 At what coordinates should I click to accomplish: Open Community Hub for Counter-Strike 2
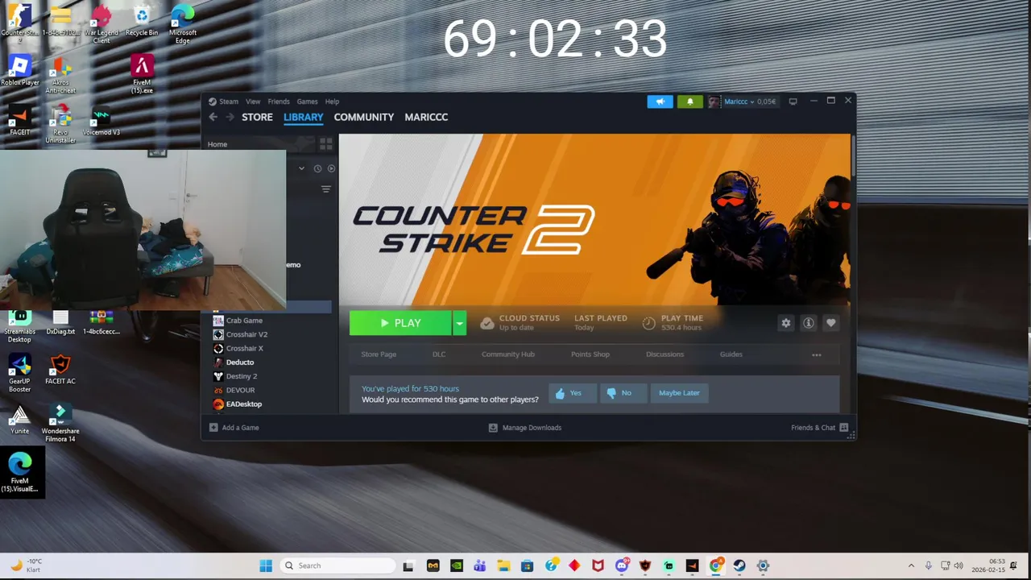click(x=508, y=354)
